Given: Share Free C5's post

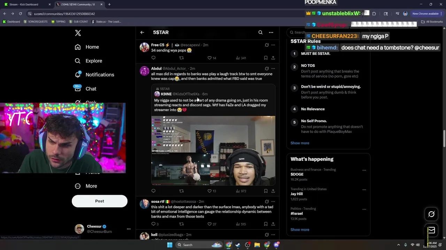Looking at the screenshot, I should (x=273, y=58).
